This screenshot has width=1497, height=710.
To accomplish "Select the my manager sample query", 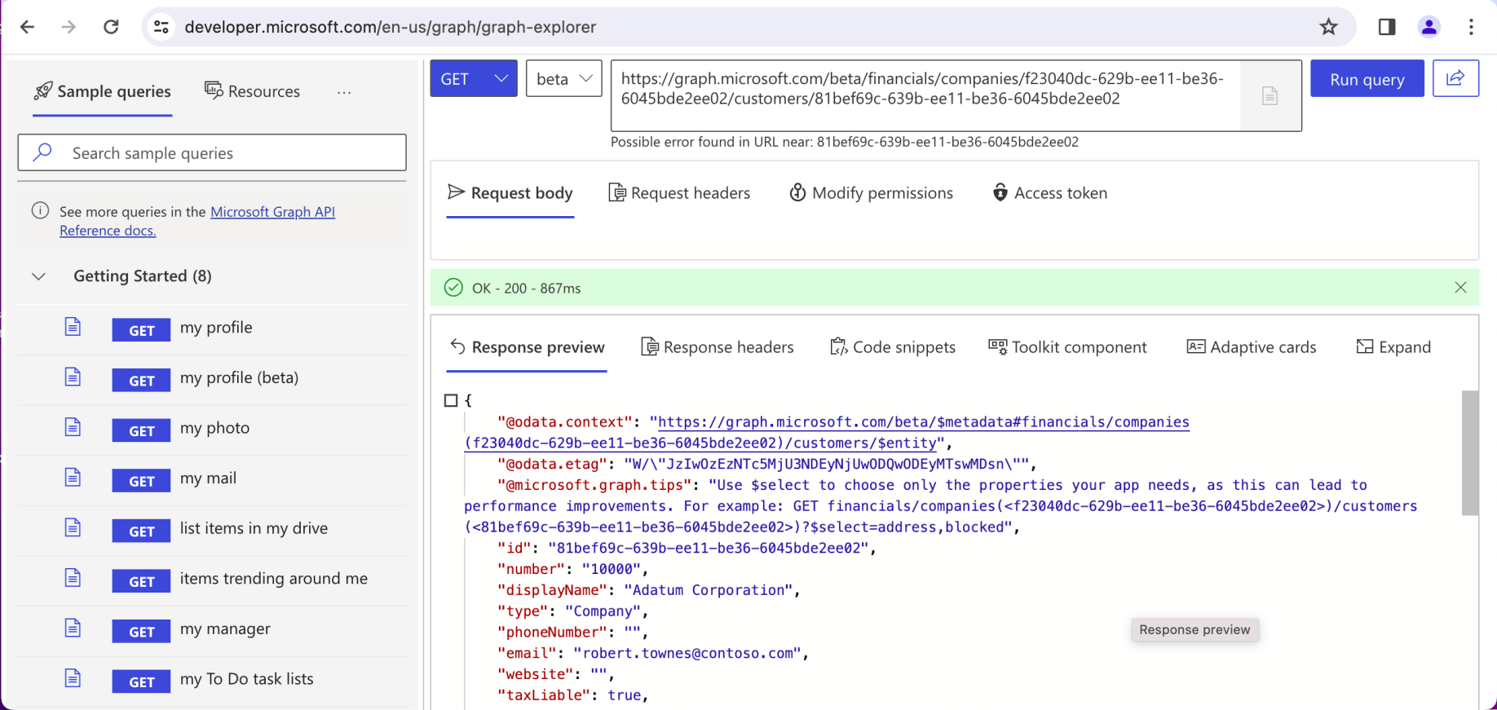I will (x=225, y=629).
